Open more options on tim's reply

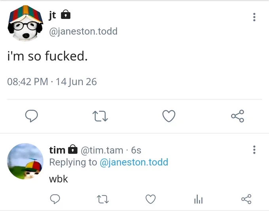click(254, 150)
